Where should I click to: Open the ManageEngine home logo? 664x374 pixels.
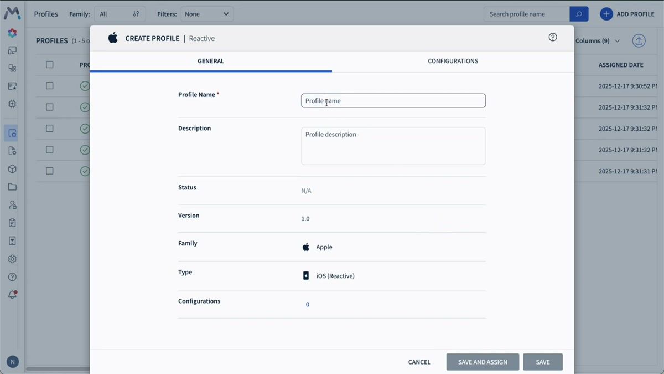point(12,13)
